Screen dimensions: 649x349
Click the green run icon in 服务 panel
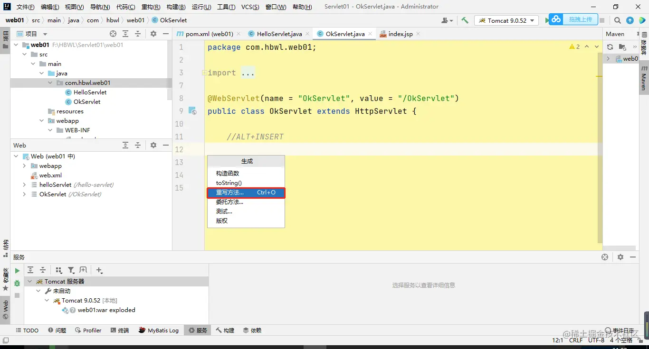[17, 271]
